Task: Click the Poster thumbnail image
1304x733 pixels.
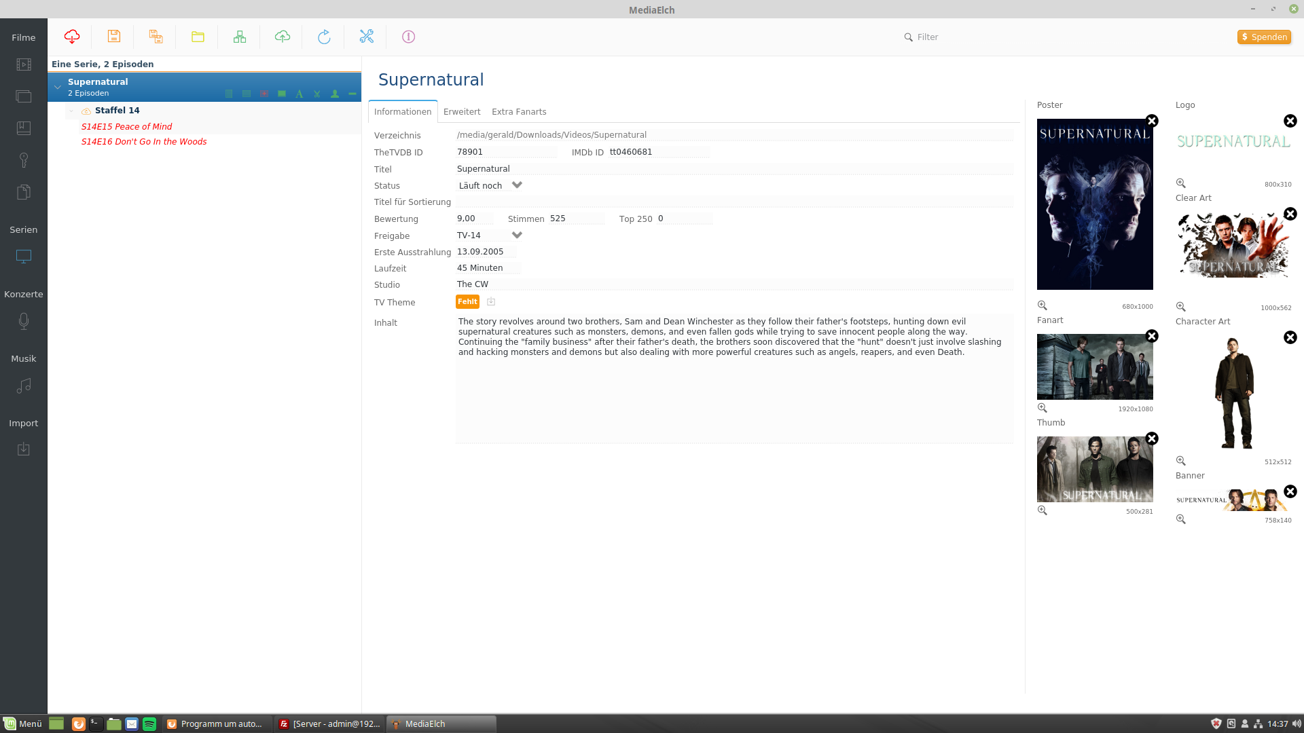Action: 1095,204
